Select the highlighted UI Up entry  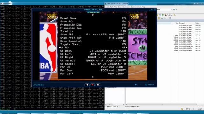click(x=93, y=47)
